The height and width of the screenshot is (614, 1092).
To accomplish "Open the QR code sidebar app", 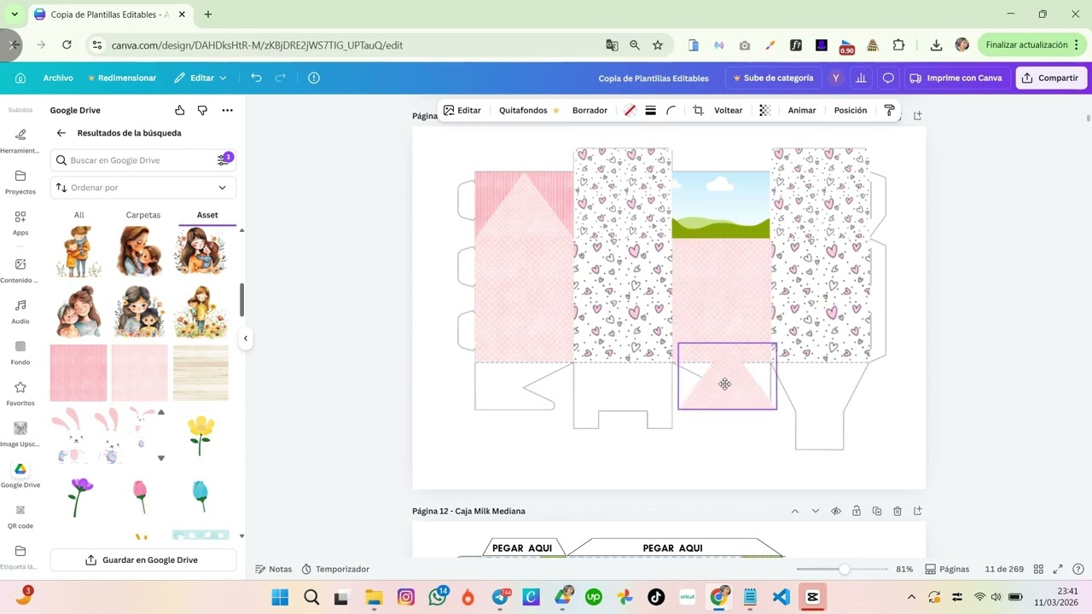I will pos(20,516).
